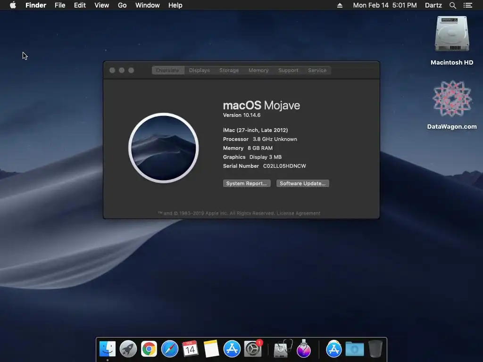Open the Apple menu
This screenshot has width=483, height=362.
pyautogui.click(x=13, y=5)
